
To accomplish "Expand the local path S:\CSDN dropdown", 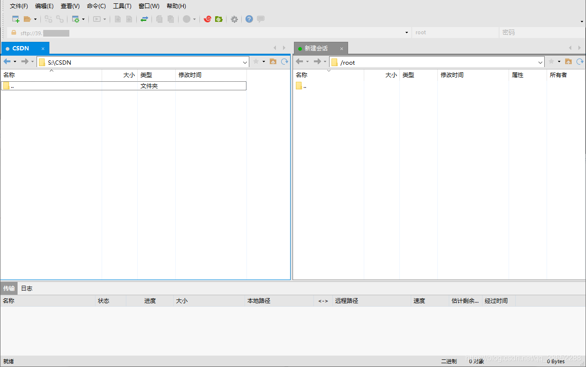I will pyautogui.click(x=245, y=62).
